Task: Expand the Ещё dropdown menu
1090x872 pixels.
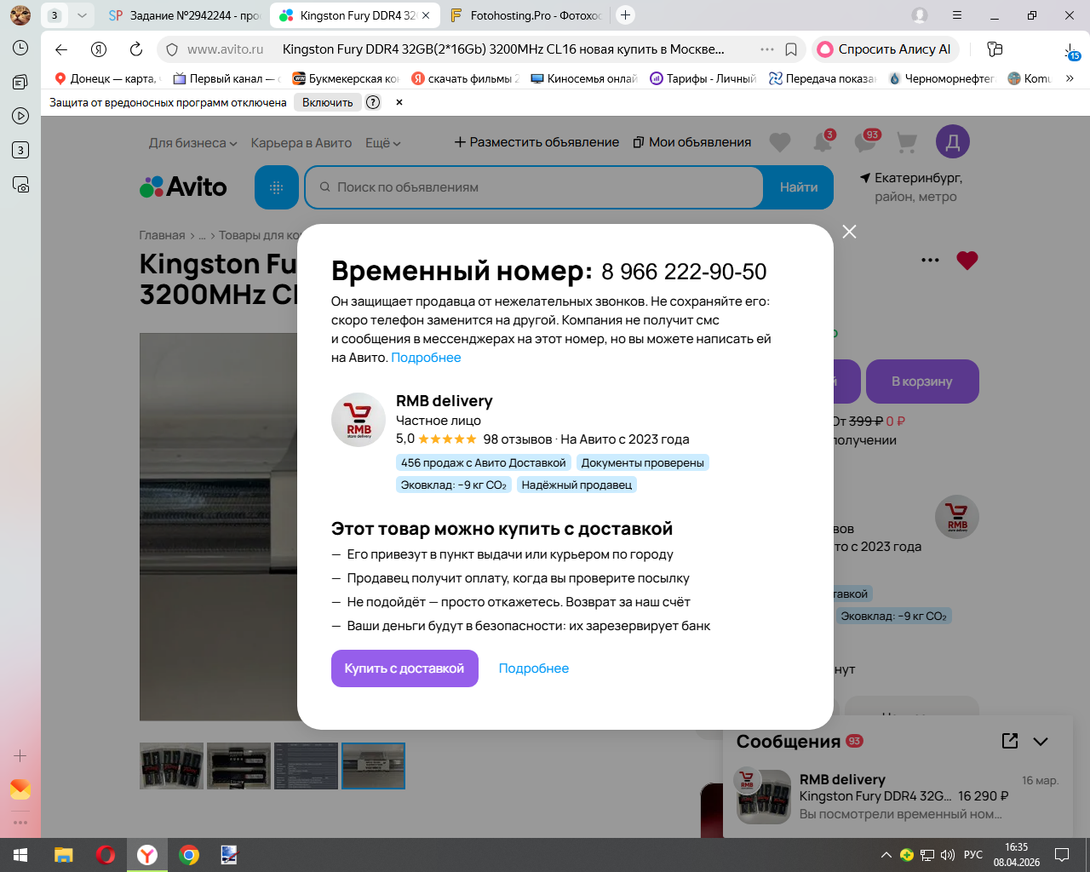Action: point(382,143)
